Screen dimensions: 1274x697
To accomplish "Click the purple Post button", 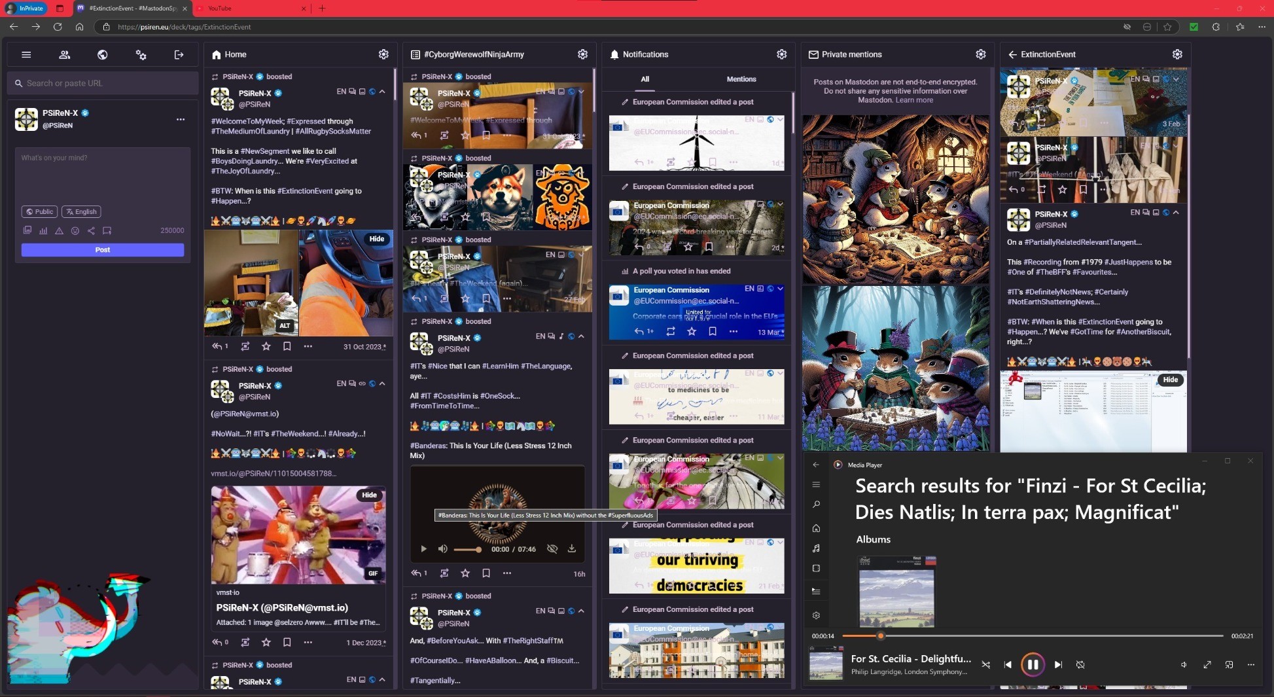I will click(x=103, y=250).
